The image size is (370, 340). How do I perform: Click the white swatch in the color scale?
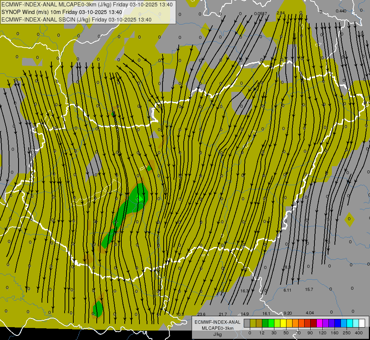coord(362,323)
